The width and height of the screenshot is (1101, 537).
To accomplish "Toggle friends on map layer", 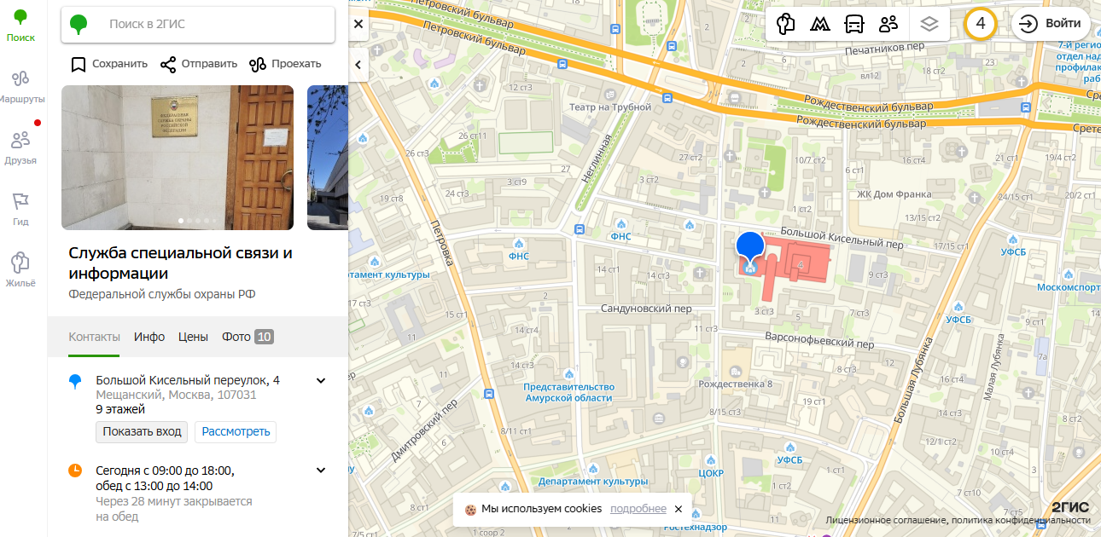I will pos(888,24).
